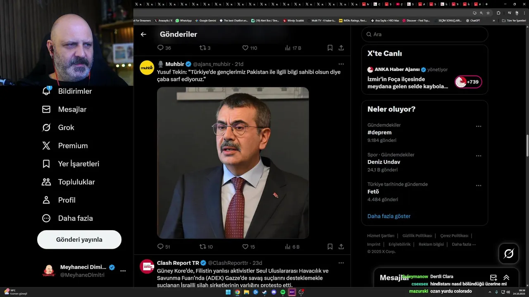Open Deniz Undav trending topic

384,162
